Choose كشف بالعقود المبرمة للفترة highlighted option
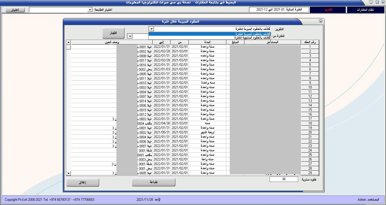 (x=209, y=34)
